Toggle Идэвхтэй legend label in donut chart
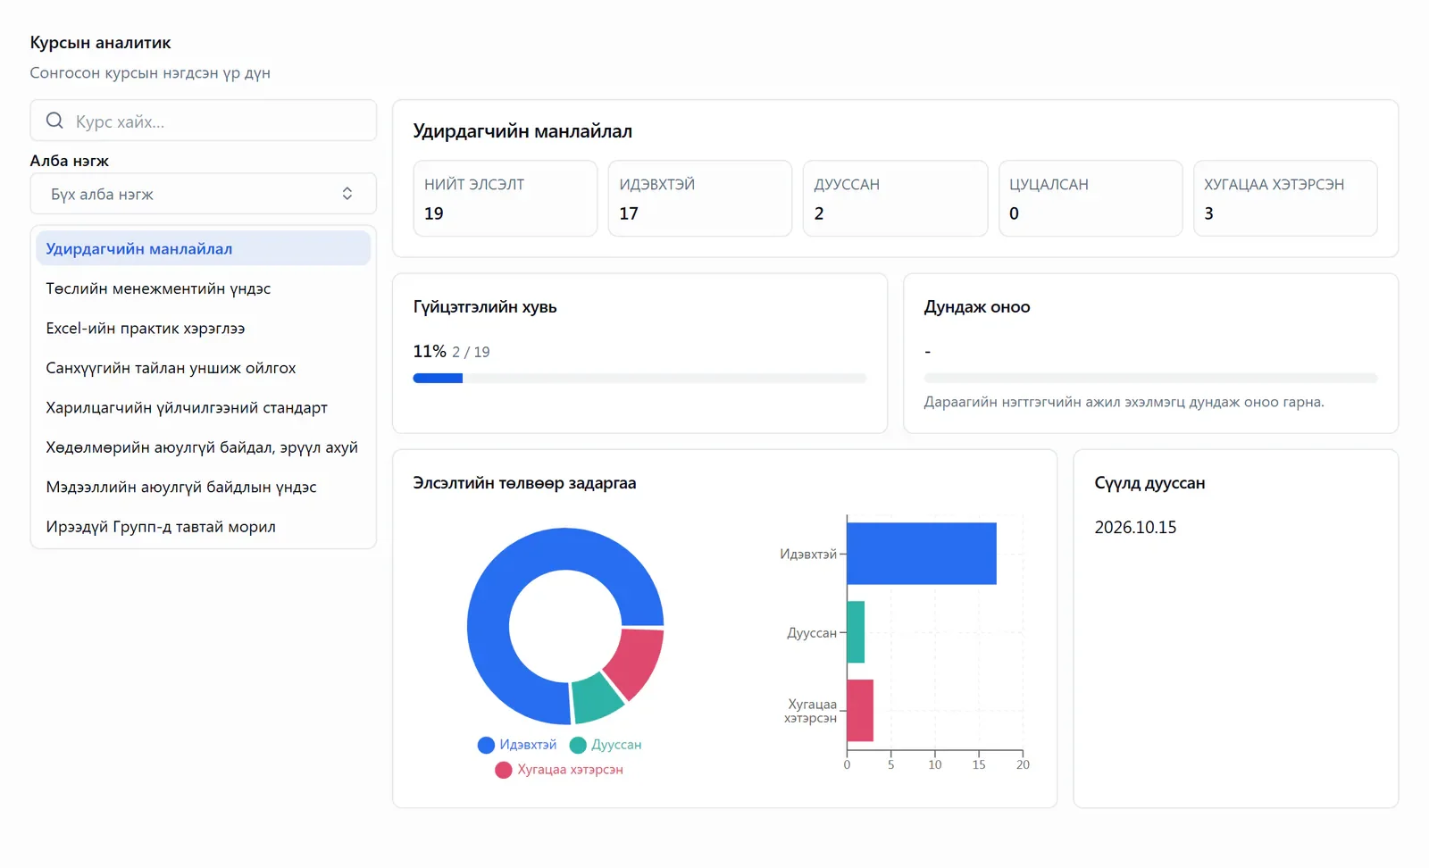Image resolution: width=1429 pixels, height=868 pixels. click(x=528, y=745)
